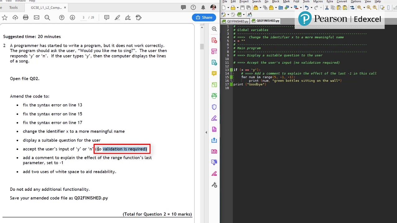
Task: Open Acrobat help question mark icon
Action: 193,7
